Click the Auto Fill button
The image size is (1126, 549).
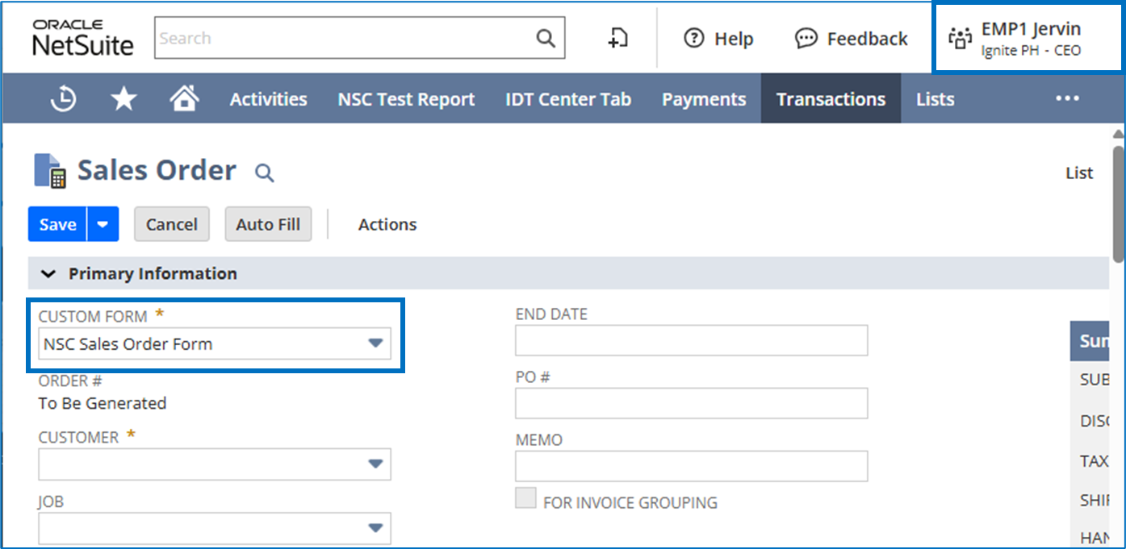click(268, 224)
